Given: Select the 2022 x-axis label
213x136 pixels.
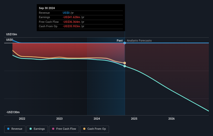Looking at the screenshot, I should click(x=22, y=119).
